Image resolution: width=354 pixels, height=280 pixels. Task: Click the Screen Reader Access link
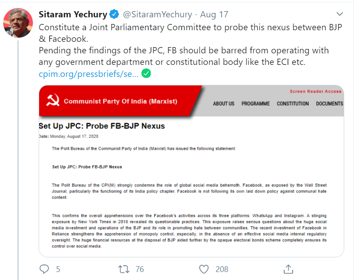pos(315,92)
